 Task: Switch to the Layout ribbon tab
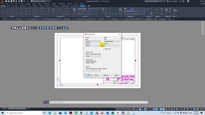tap(83, 6)
